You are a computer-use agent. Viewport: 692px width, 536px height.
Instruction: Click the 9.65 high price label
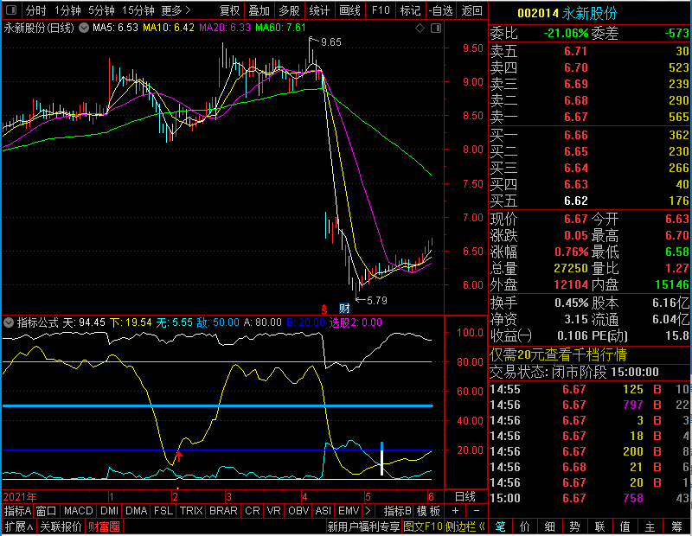331,42
